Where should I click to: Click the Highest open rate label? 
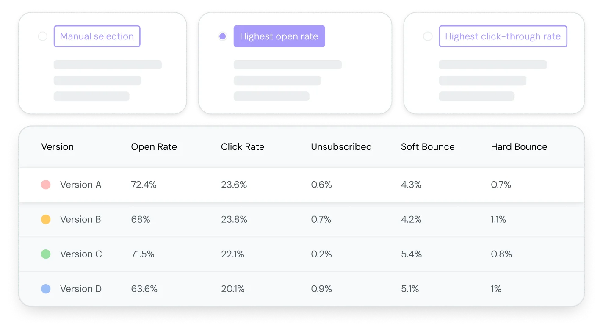click(x=279, y=36)
